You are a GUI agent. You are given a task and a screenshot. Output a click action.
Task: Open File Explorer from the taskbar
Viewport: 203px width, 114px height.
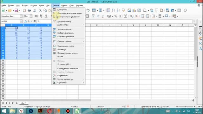(12, 111)
